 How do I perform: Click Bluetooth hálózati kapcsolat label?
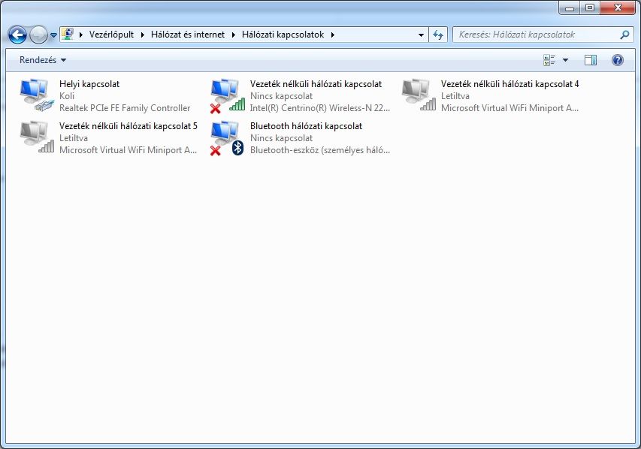click(306, 126)
